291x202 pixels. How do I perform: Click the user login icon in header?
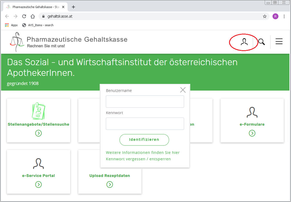pyautogui.click(x=244, y=42)
